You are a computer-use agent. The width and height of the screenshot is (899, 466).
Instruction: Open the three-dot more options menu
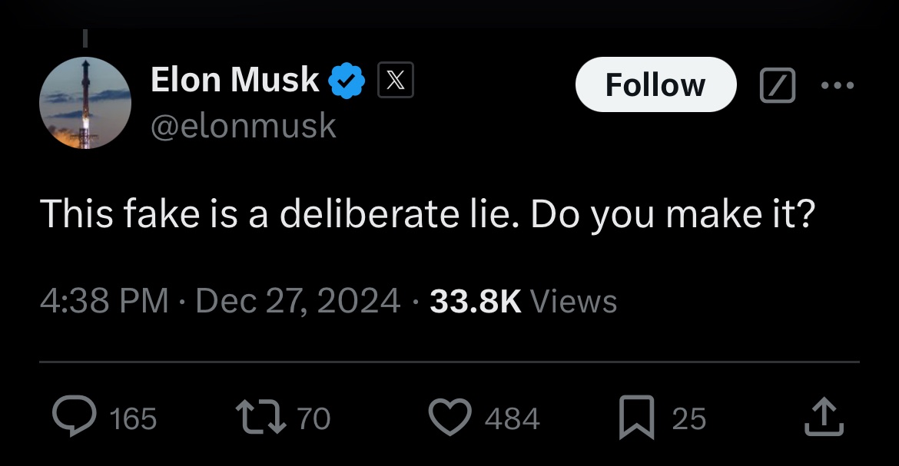pos(837,85)
